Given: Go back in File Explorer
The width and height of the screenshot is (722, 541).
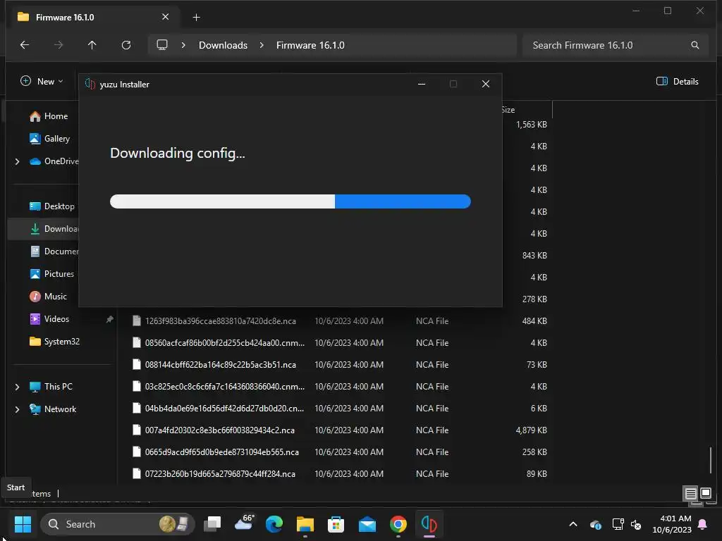Looking at the screenshot, I should 25,44.
